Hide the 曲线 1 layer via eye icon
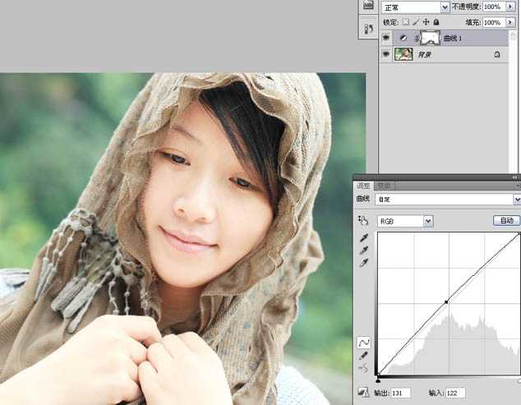Image resolution: width=521 pixels, height=405 pixels. click(x=385, y=39)
